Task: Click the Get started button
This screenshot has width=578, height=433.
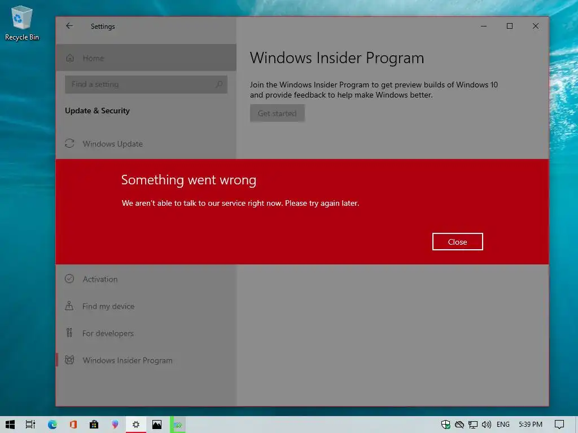Action: click(277, 113)
